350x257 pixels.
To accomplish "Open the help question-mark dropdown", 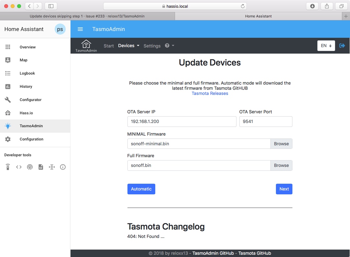I will point(170,46).
